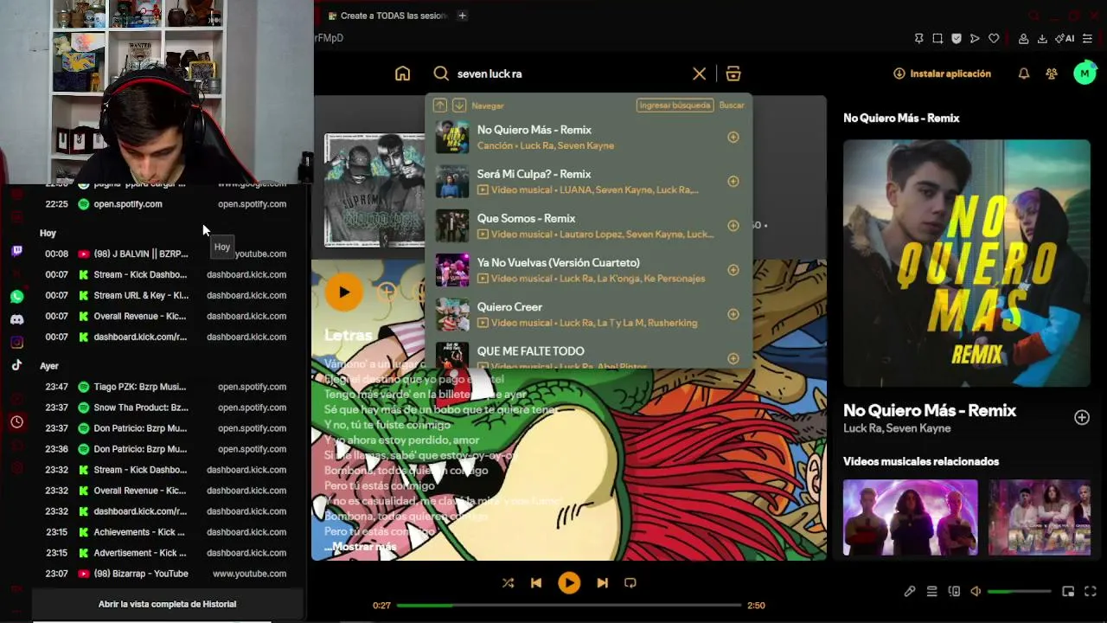The width and height of the screenshot is (1107, 623).
Task: Open new browser tab with plus button
Action: (x=462, y=16)
